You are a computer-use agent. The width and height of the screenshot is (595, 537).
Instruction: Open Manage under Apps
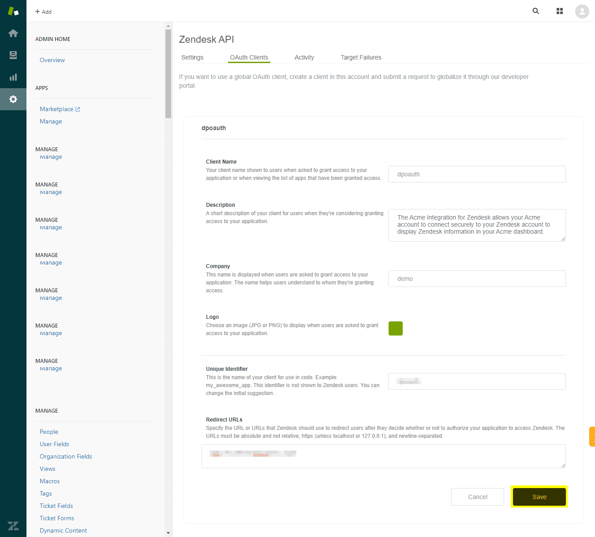[x=51, y=121]
